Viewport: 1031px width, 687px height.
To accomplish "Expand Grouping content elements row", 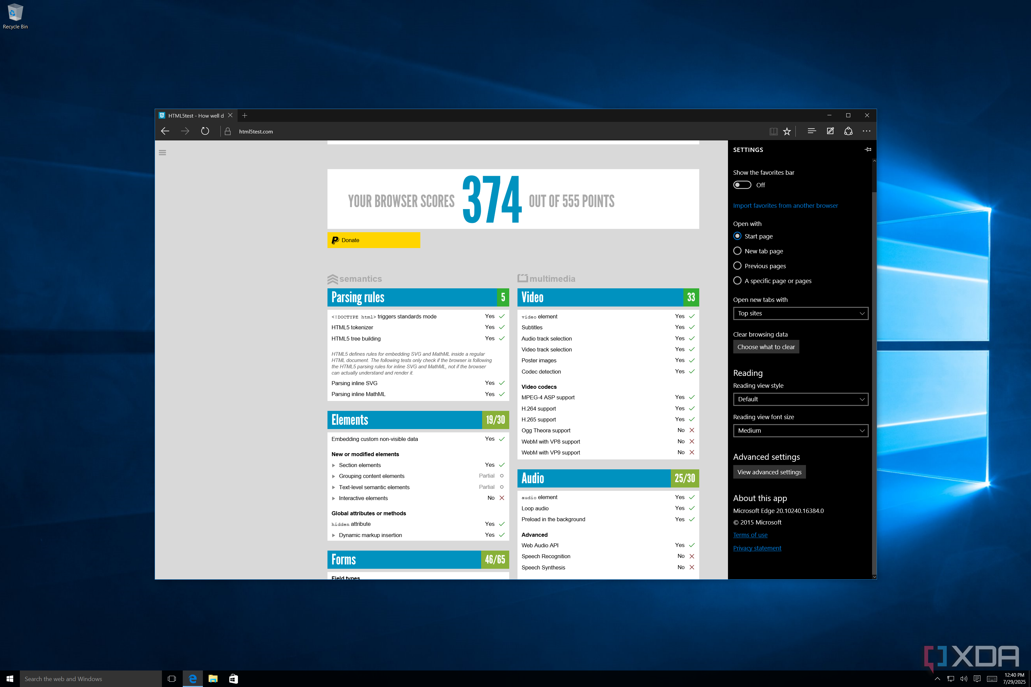I will point(333,476).
